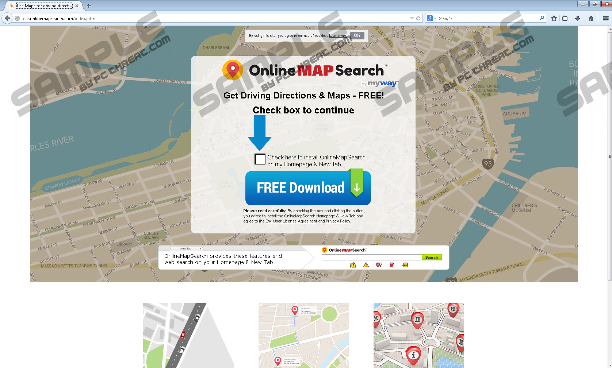
Task: Bookmark this page with star icon
Action: [x=554, y=18]
